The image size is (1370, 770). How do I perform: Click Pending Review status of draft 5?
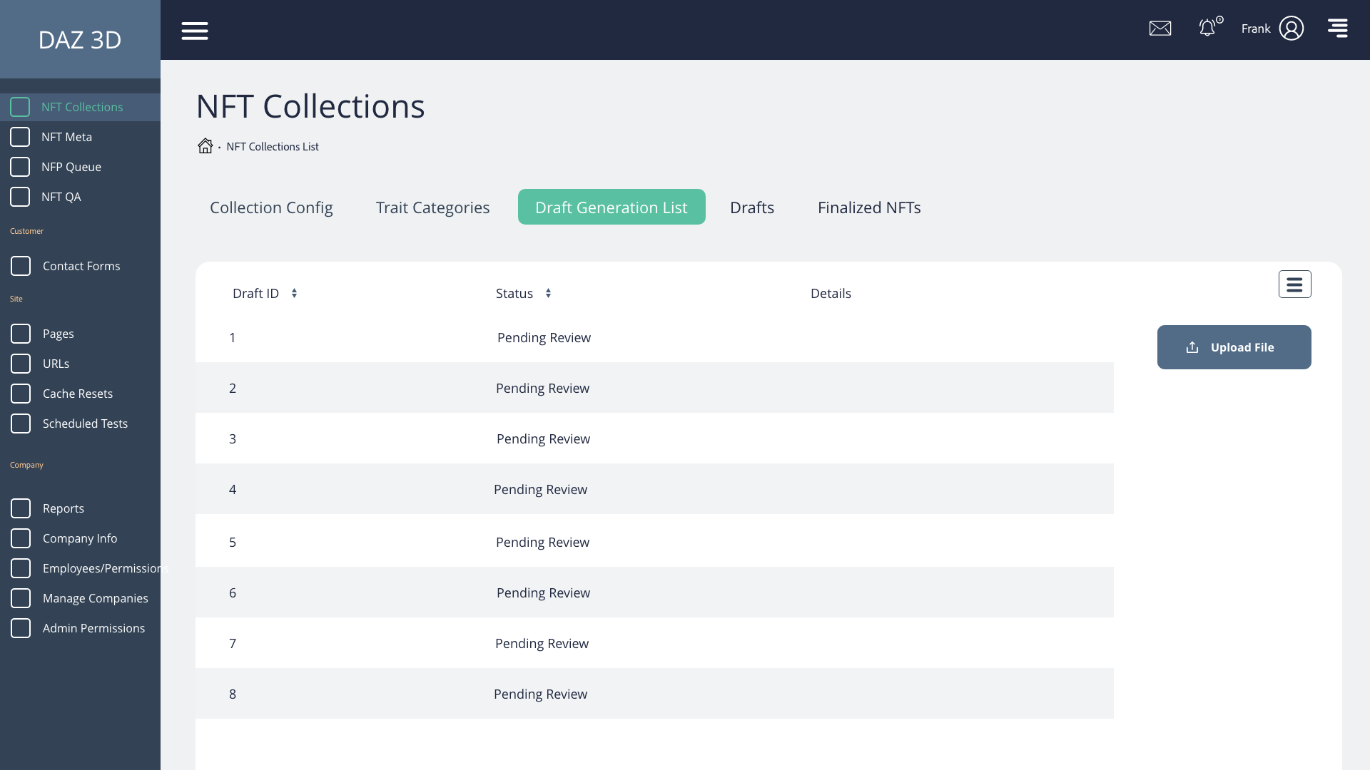point(542,542)
